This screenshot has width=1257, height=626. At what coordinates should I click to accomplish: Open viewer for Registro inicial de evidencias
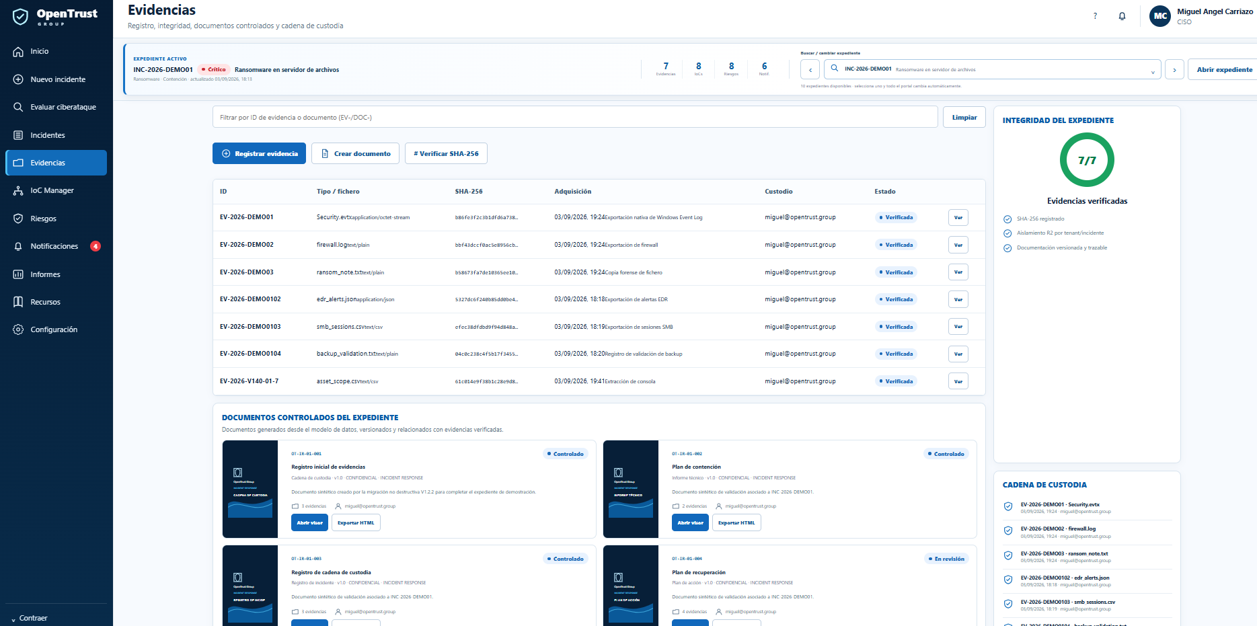tap(309, 522)
